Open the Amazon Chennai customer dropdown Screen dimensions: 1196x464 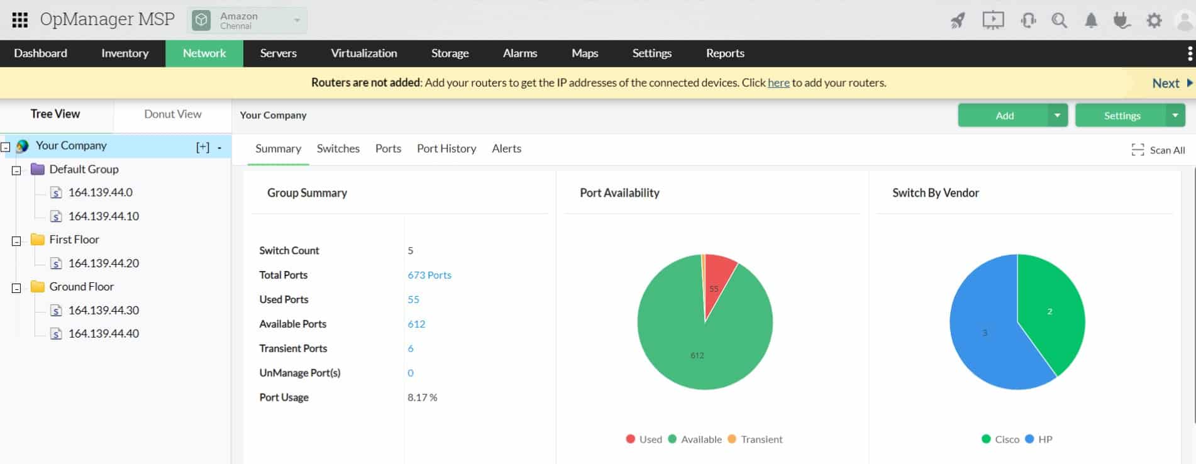248,21
